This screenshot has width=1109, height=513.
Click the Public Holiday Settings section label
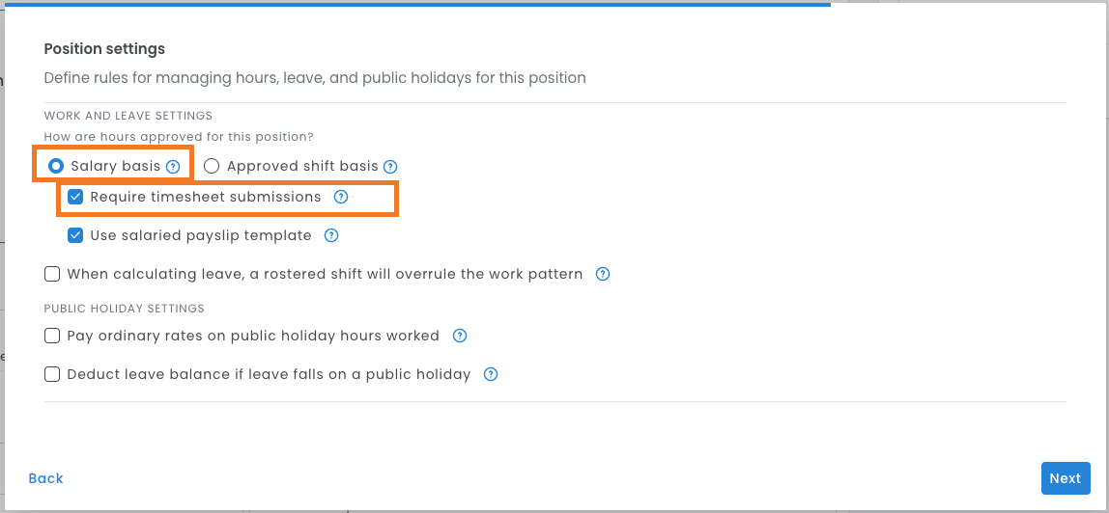124,309
